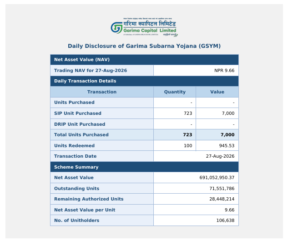
Task: Select the DRIP Unit Purchased row label
Action: tap(80, 124)
